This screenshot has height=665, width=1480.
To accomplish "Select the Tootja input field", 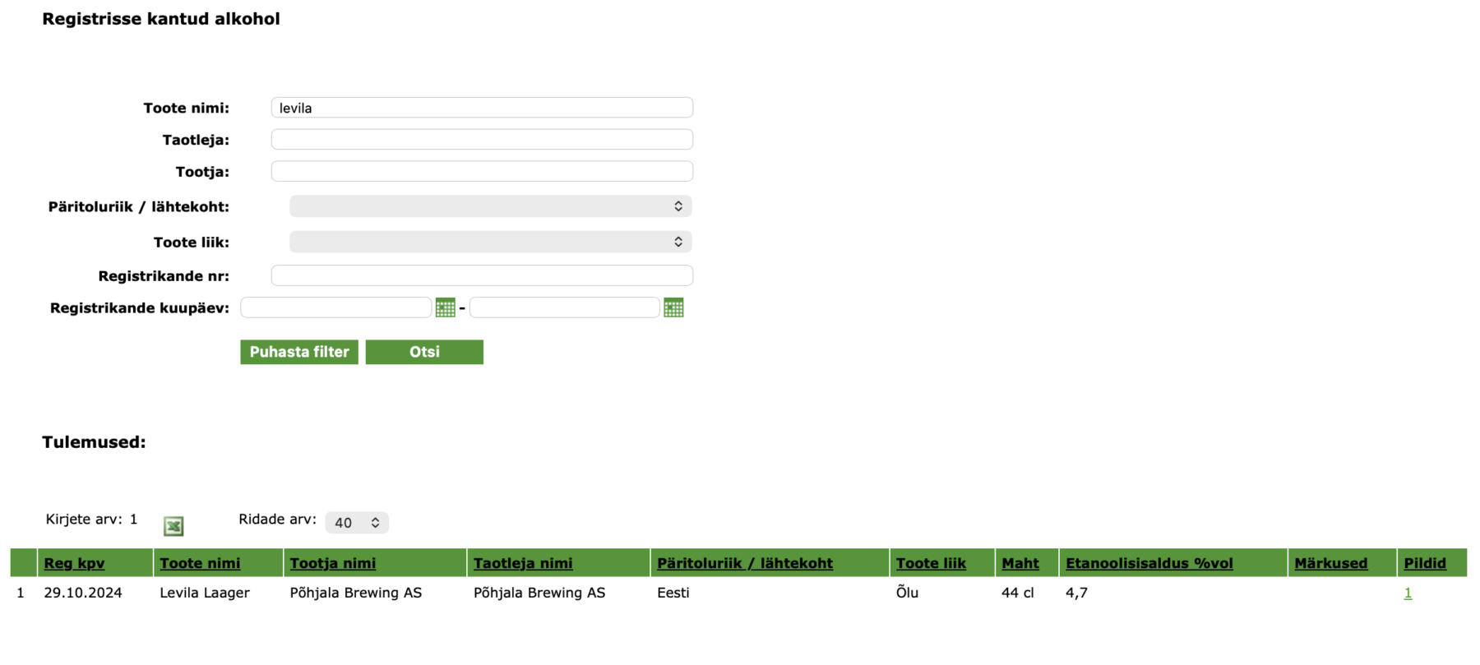I will (482, 172).
